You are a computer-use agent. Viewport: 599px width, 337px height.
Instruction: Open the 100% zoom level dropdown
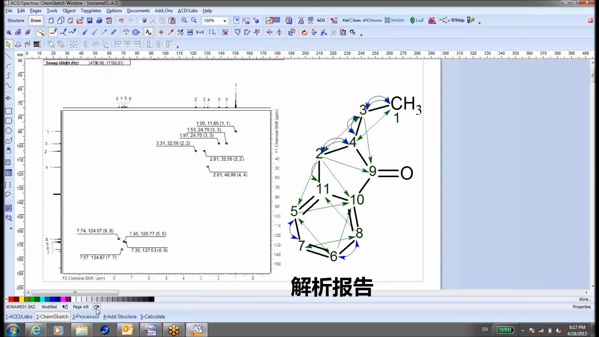(225, 21)
